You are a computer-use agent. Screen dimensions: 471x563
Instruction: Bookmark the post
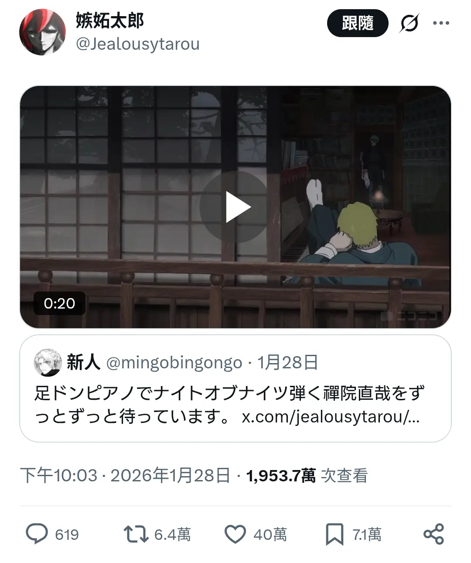[x=334, y=534]
